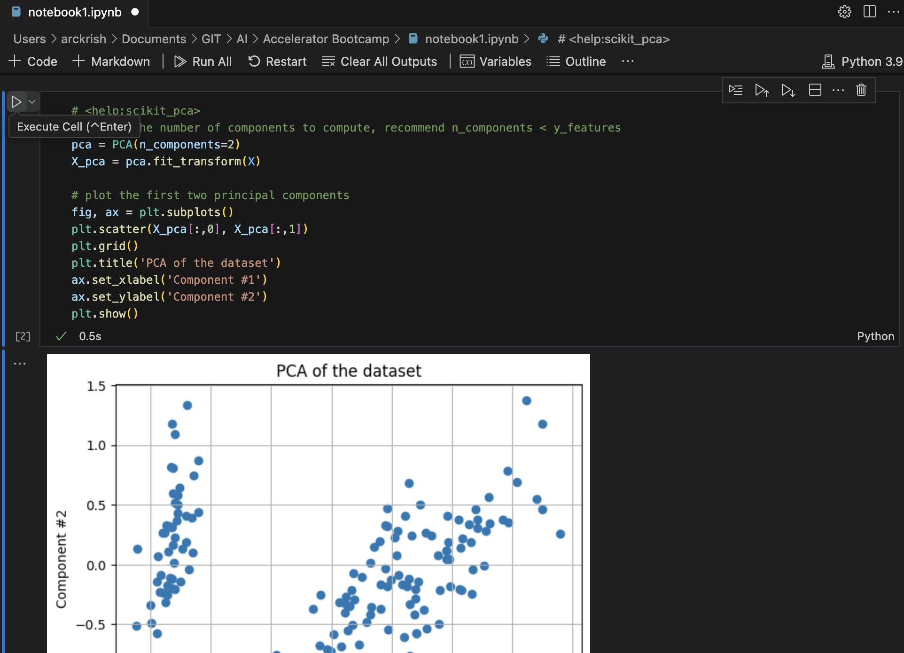Click the plt.show() code line
The image size is (904, 653).
[105, 314]
